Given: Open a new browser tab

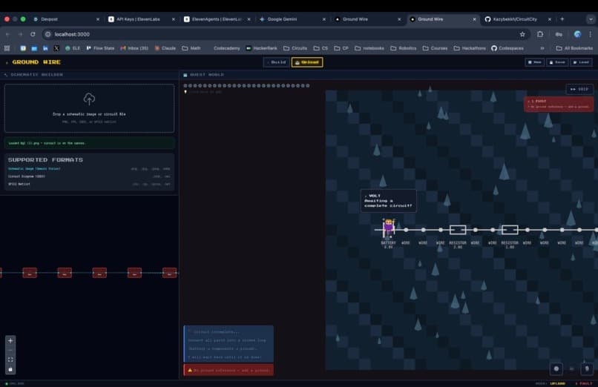Looking at the screenshot, I should click(x=562, y=19).
